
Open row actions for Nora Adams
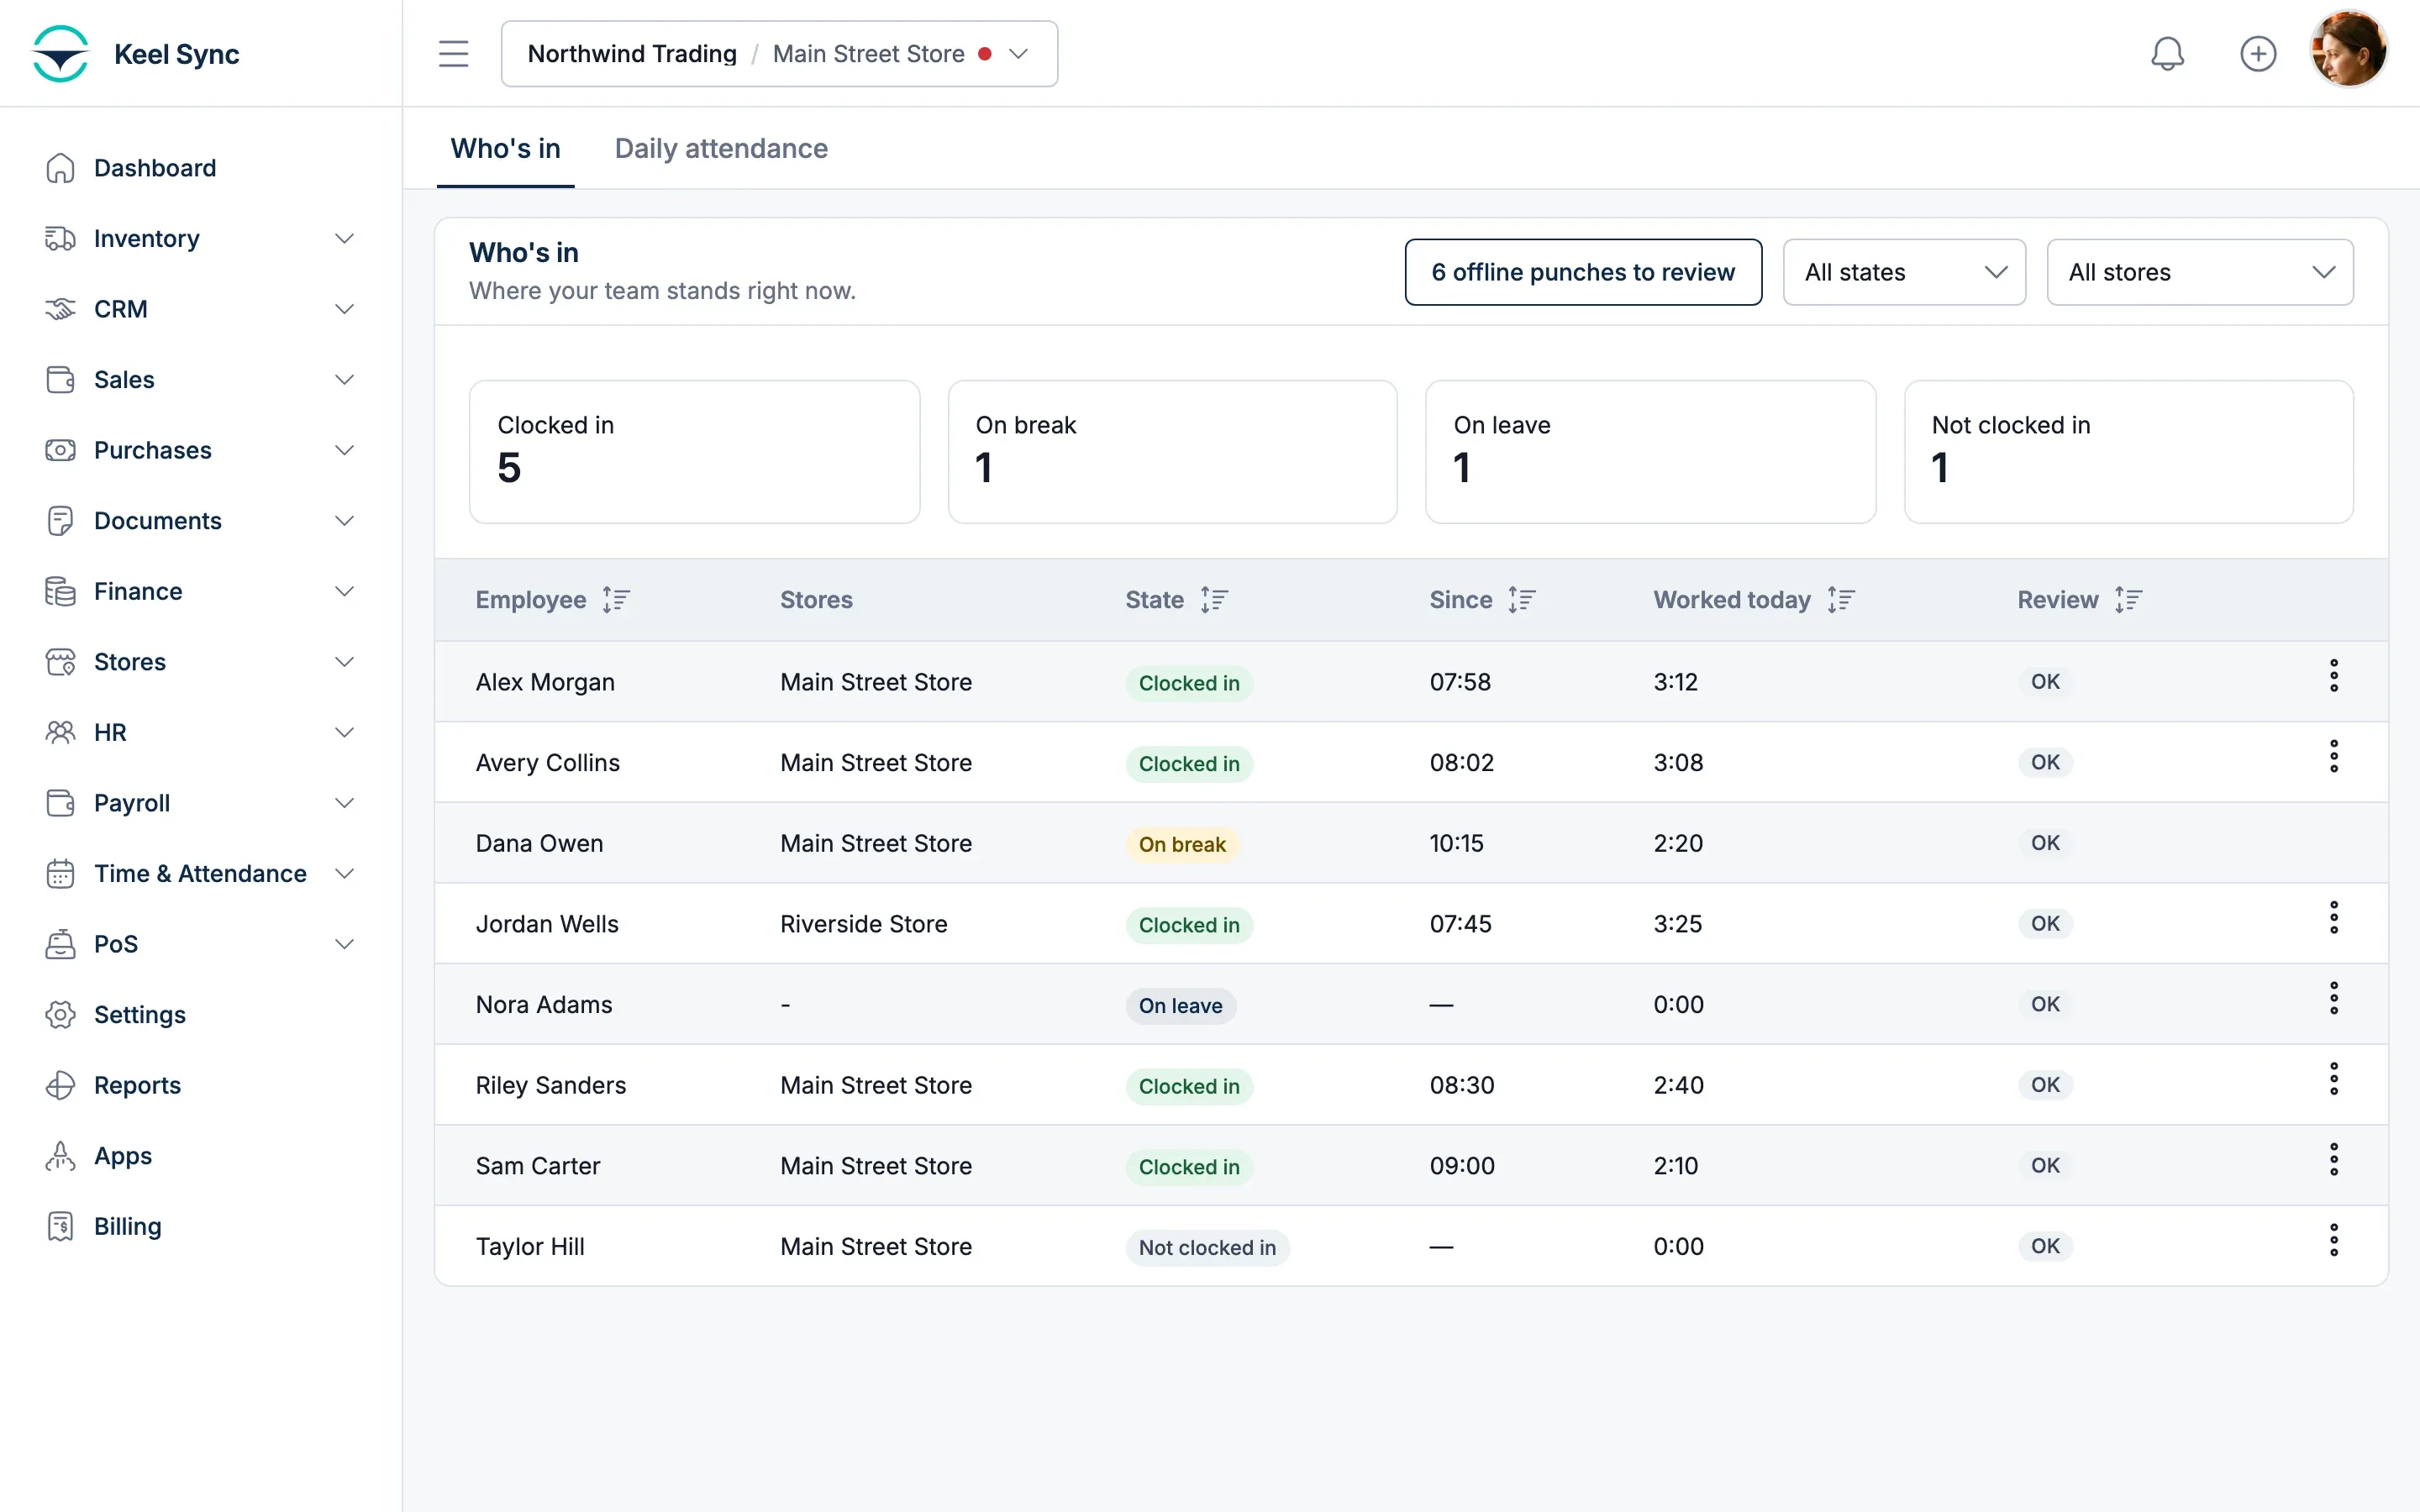coord(2334,999)
